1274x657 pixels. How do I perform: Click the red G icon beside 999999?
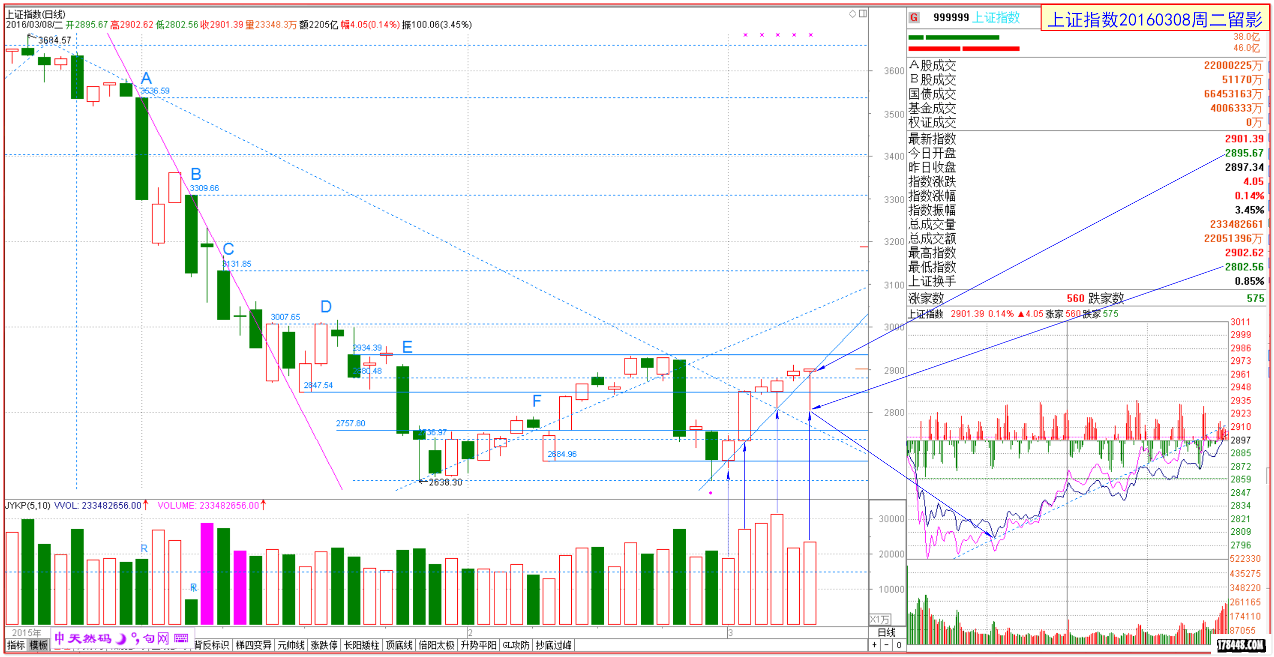(914, 17)
